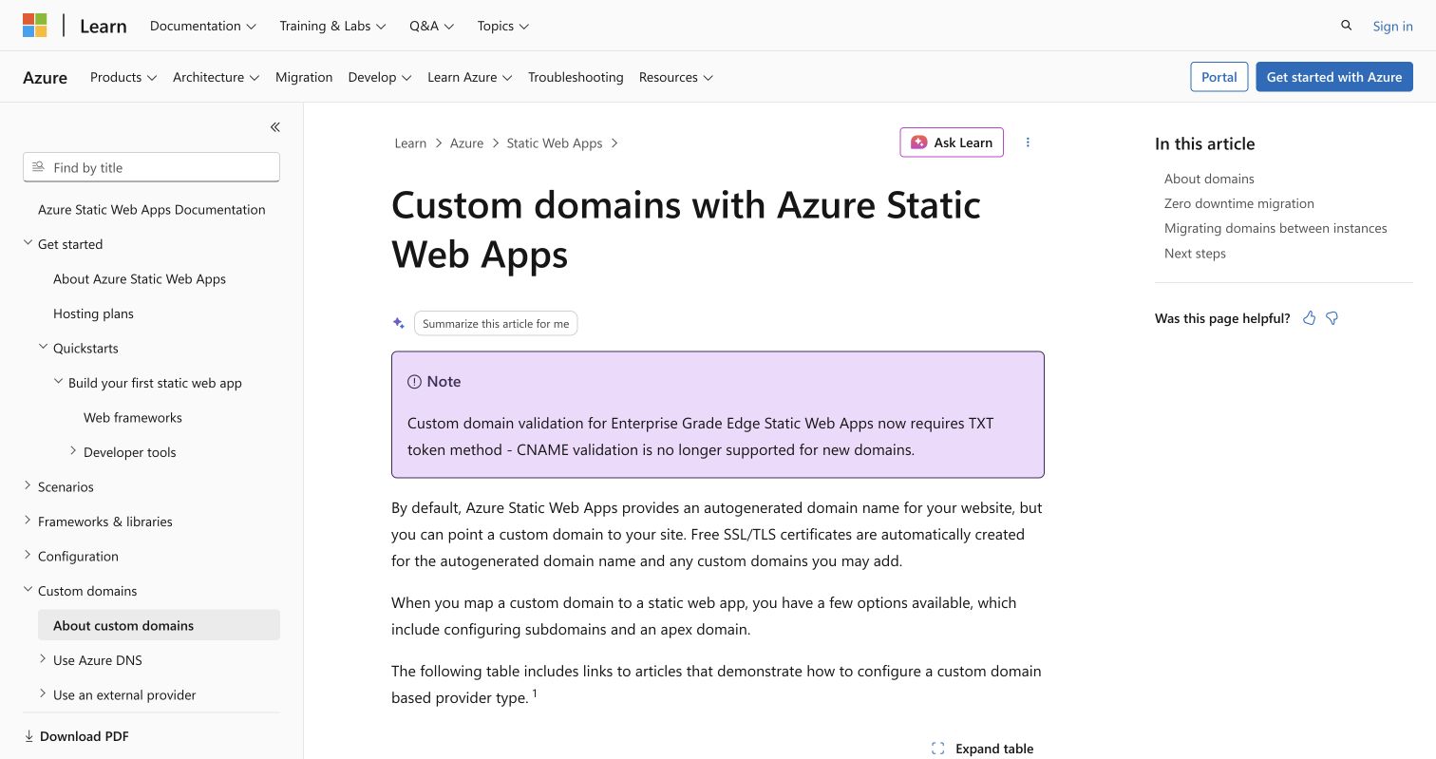Screen dimensions: 1436x759
Task: Go to the Migration menu item
Action: pos(304,77)
